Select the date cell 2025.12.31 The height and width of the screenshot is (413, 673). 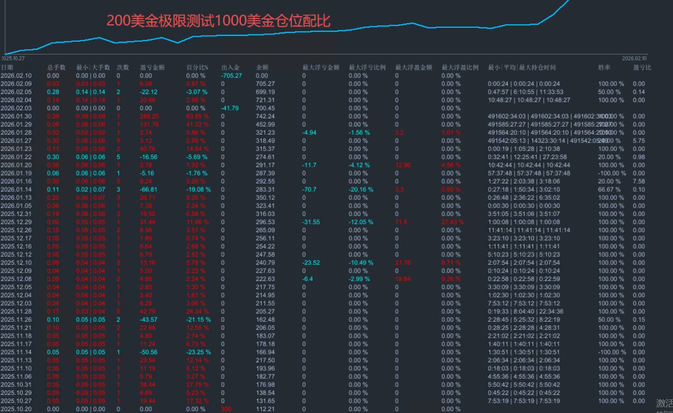pos(16,214)
